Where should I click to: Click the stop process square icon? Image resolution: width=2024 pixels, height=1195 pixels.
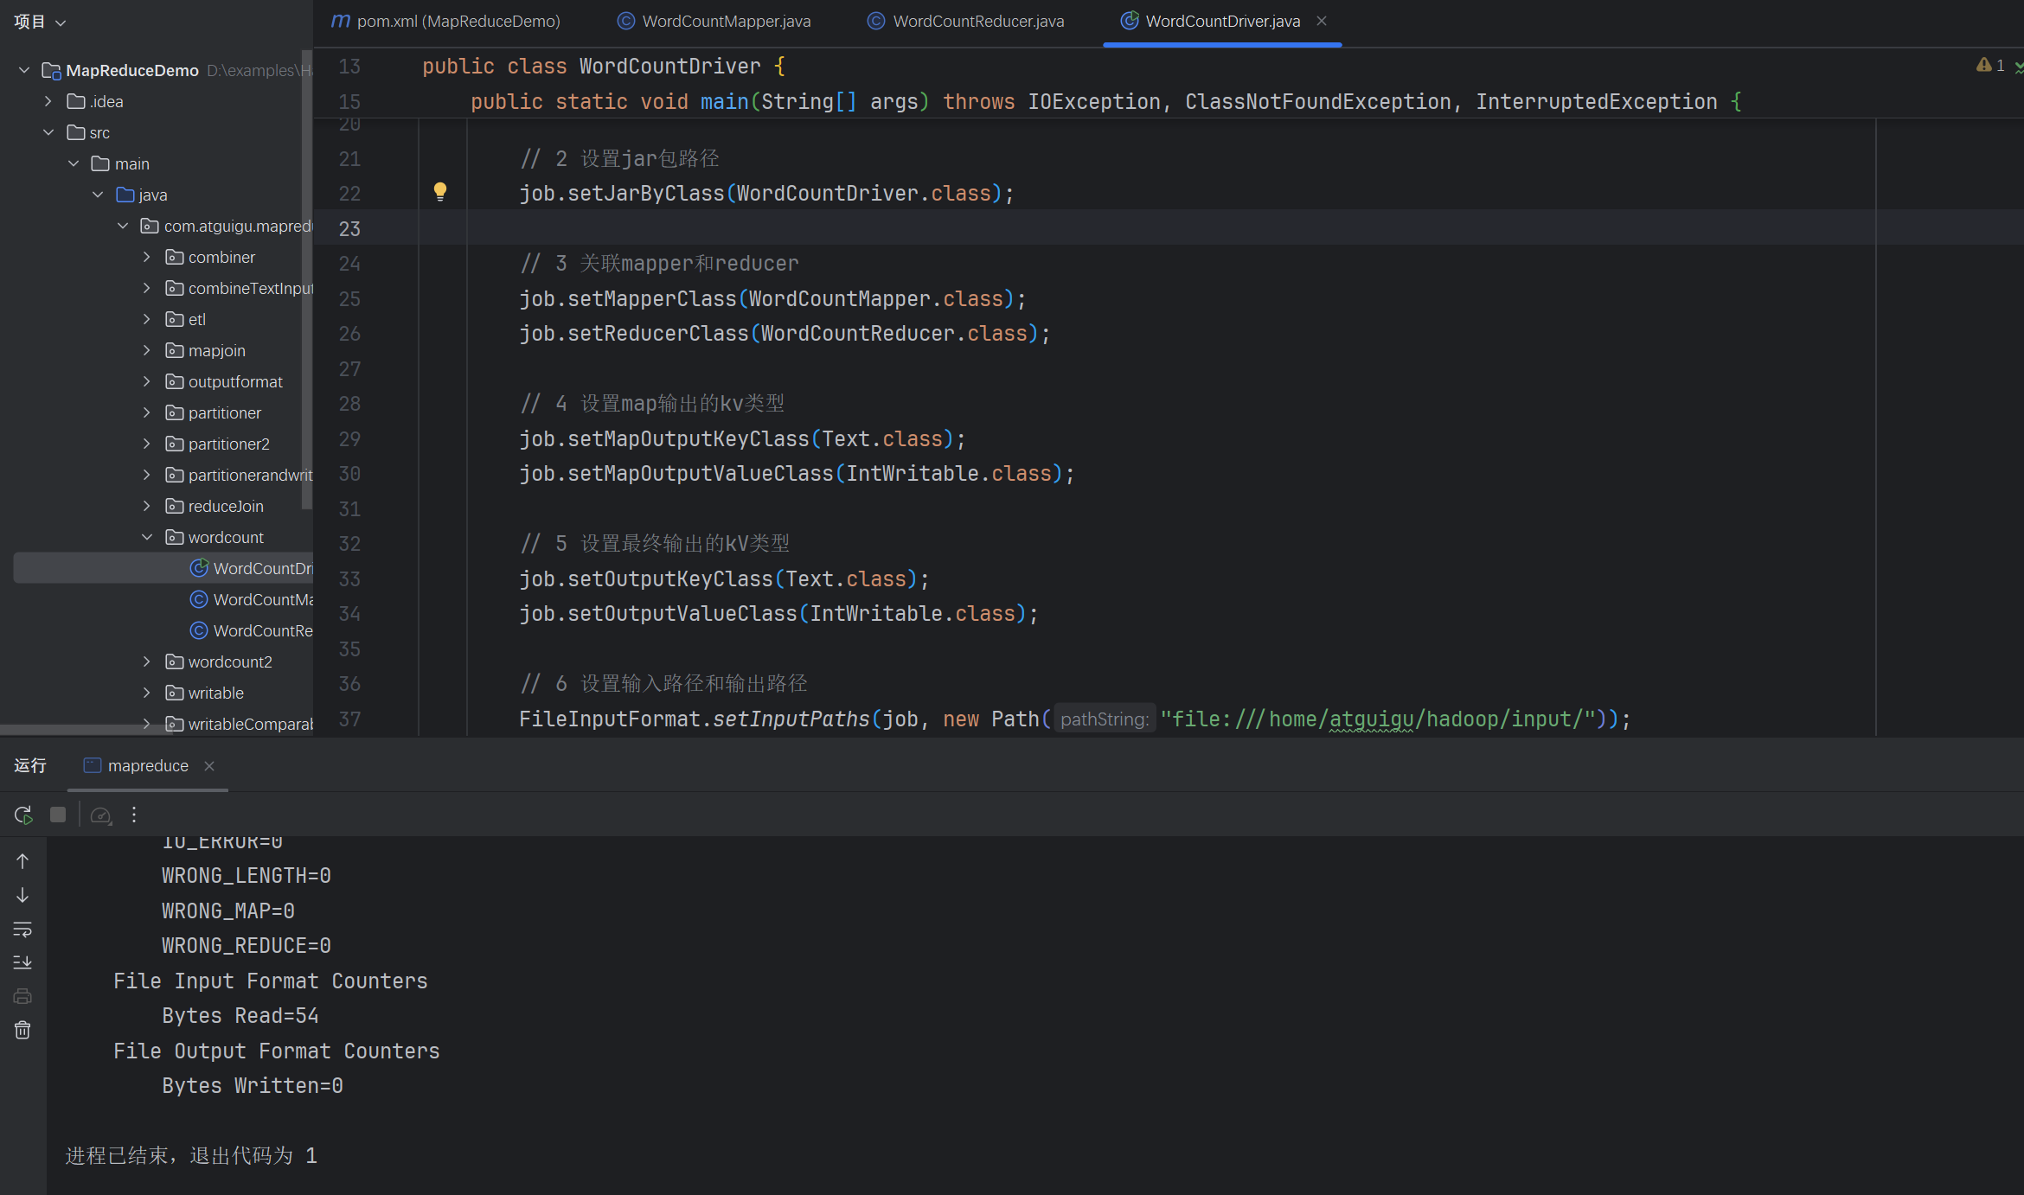coord(58,815)
